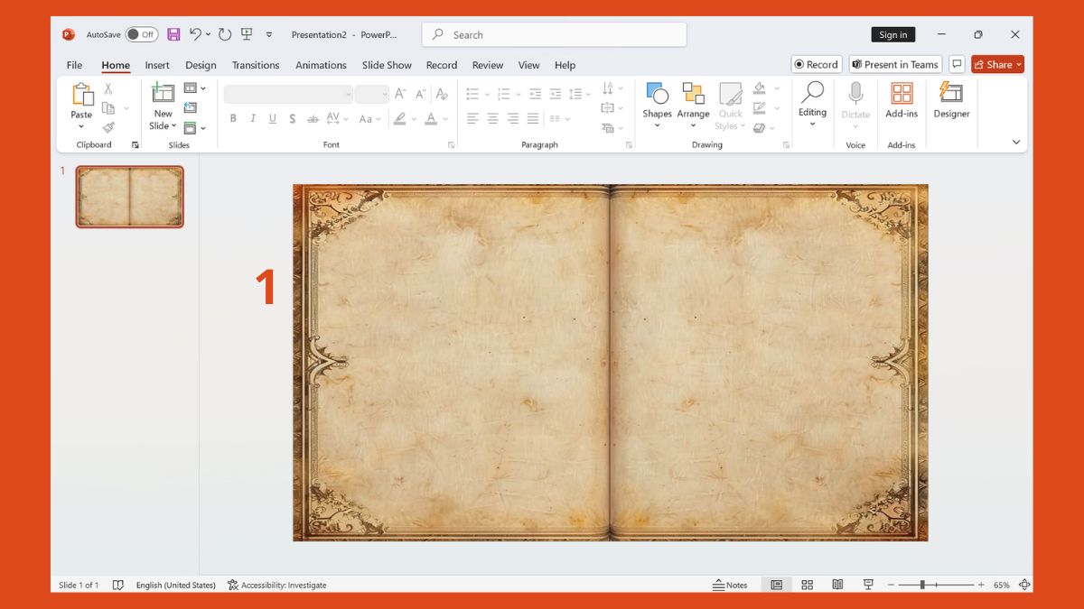This screenshot has height=609, width=1084.
Task: Open the Font Size dropdown
Action: [384, 93]
